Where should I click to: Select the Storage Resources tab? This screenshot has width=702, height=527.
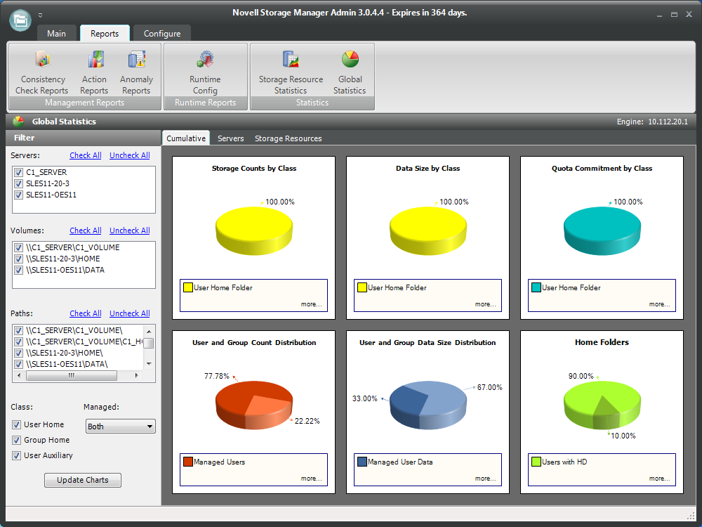[289, 138]
